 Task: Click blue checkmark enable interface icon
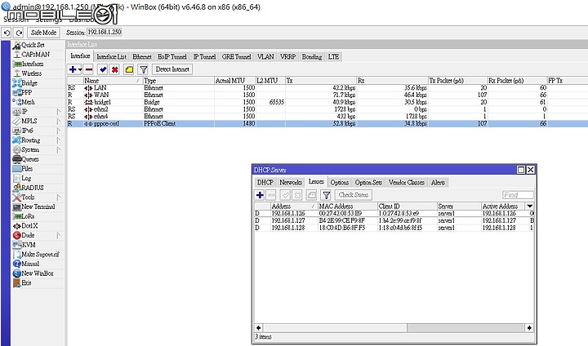102,69
